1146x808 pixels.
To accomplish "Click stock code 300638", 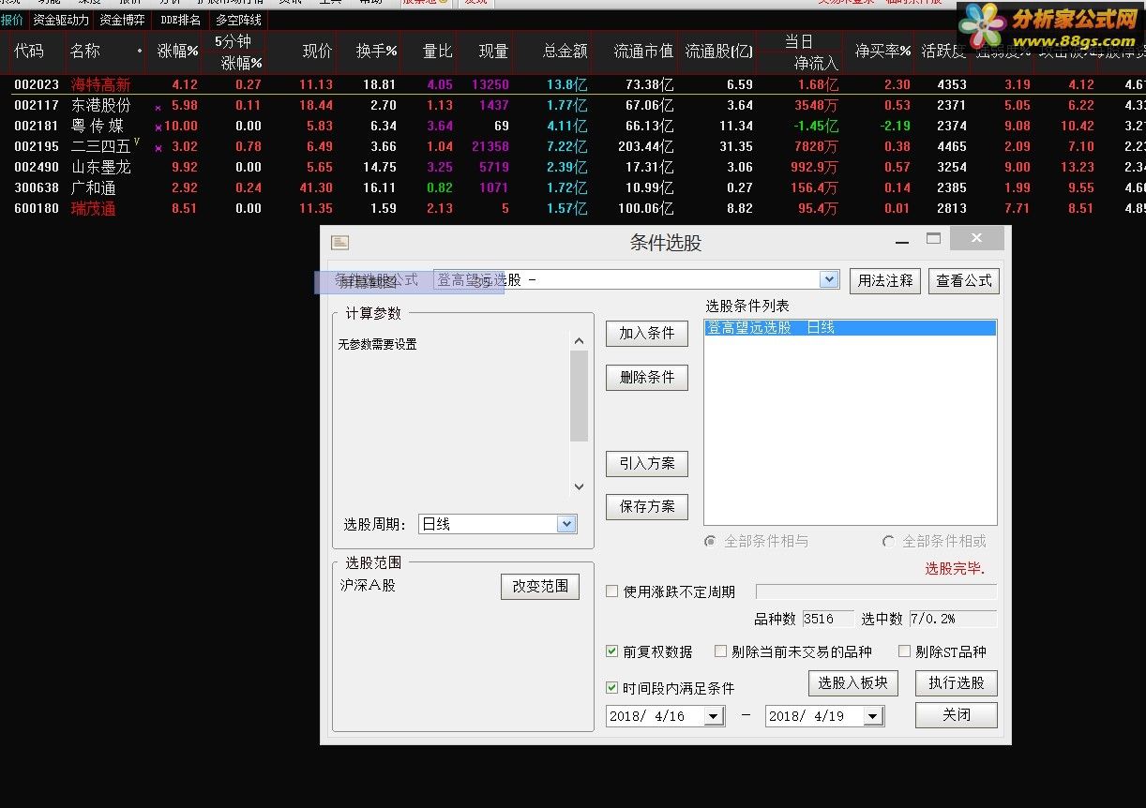I will tap(37, 187).
